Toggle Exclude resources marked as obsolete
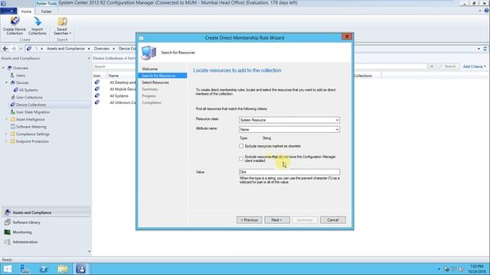This screenshot has height=275, width=490. coord(241,146)
